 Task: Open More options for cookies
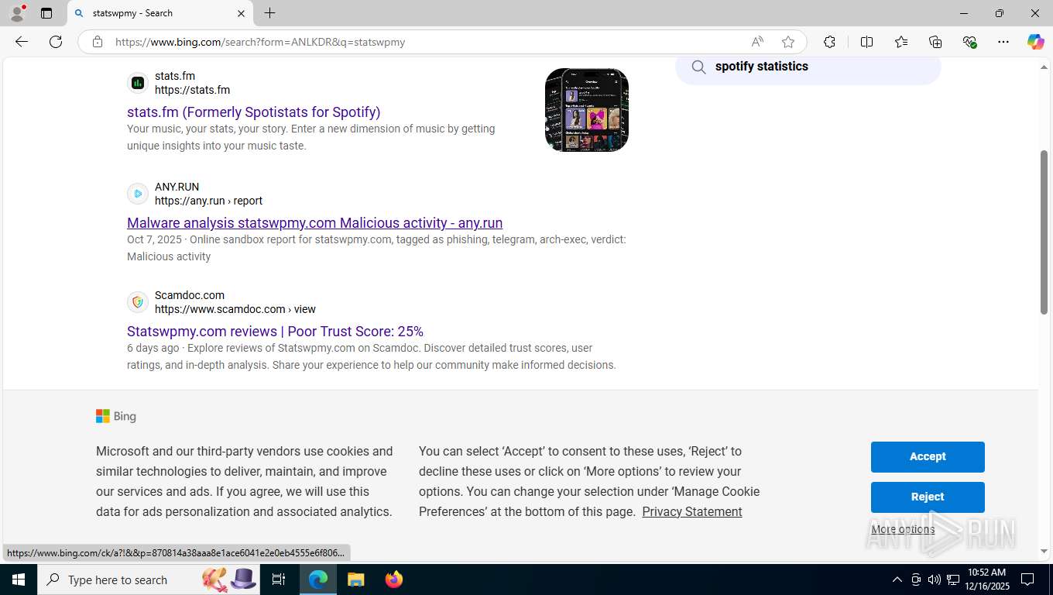(x=903, y=530)
